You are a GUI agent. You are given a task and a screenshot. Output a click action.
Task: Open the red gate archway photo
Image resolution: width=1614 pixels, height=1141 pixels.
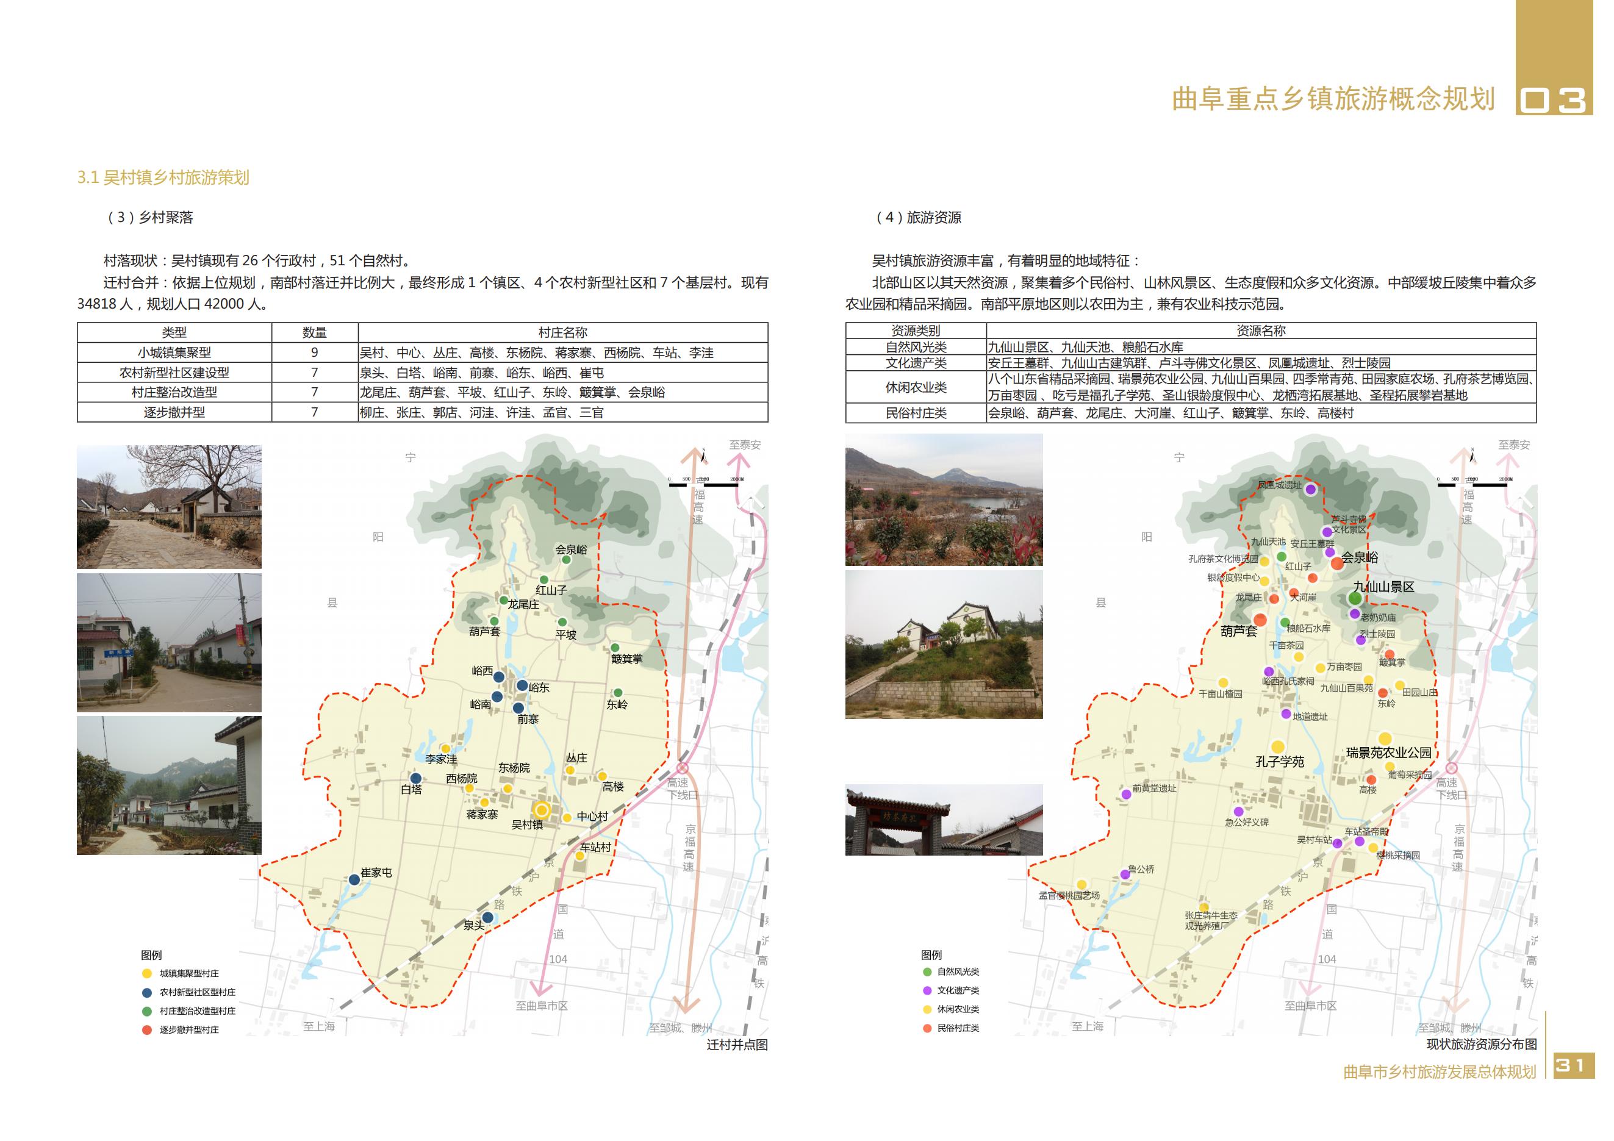[944, 820]
